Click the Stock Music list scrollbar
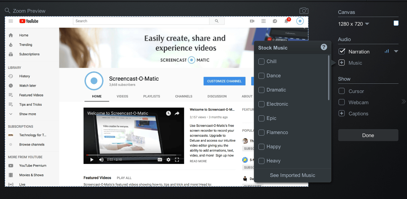This screenshot has height=199, width=407. 329,78
